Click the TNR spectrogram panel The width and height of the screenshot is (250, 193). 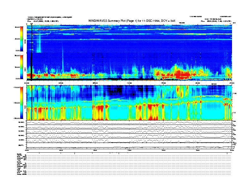(x=129, y=103)
